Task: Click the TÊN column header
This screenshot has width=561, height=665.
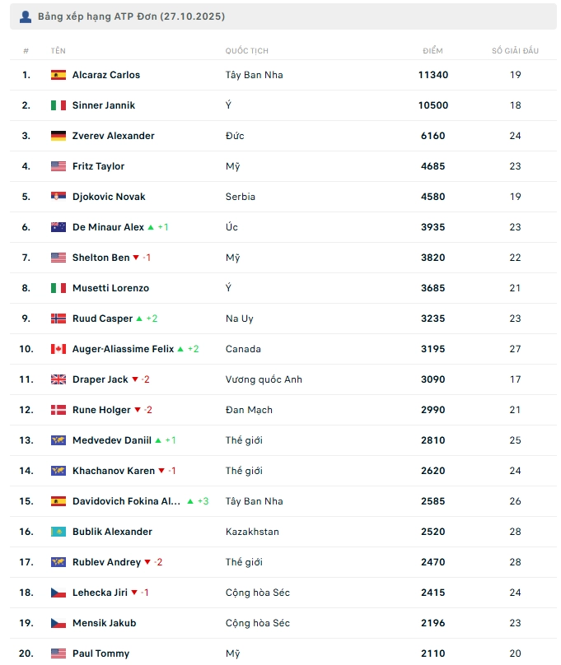Action: click(58, 51)
